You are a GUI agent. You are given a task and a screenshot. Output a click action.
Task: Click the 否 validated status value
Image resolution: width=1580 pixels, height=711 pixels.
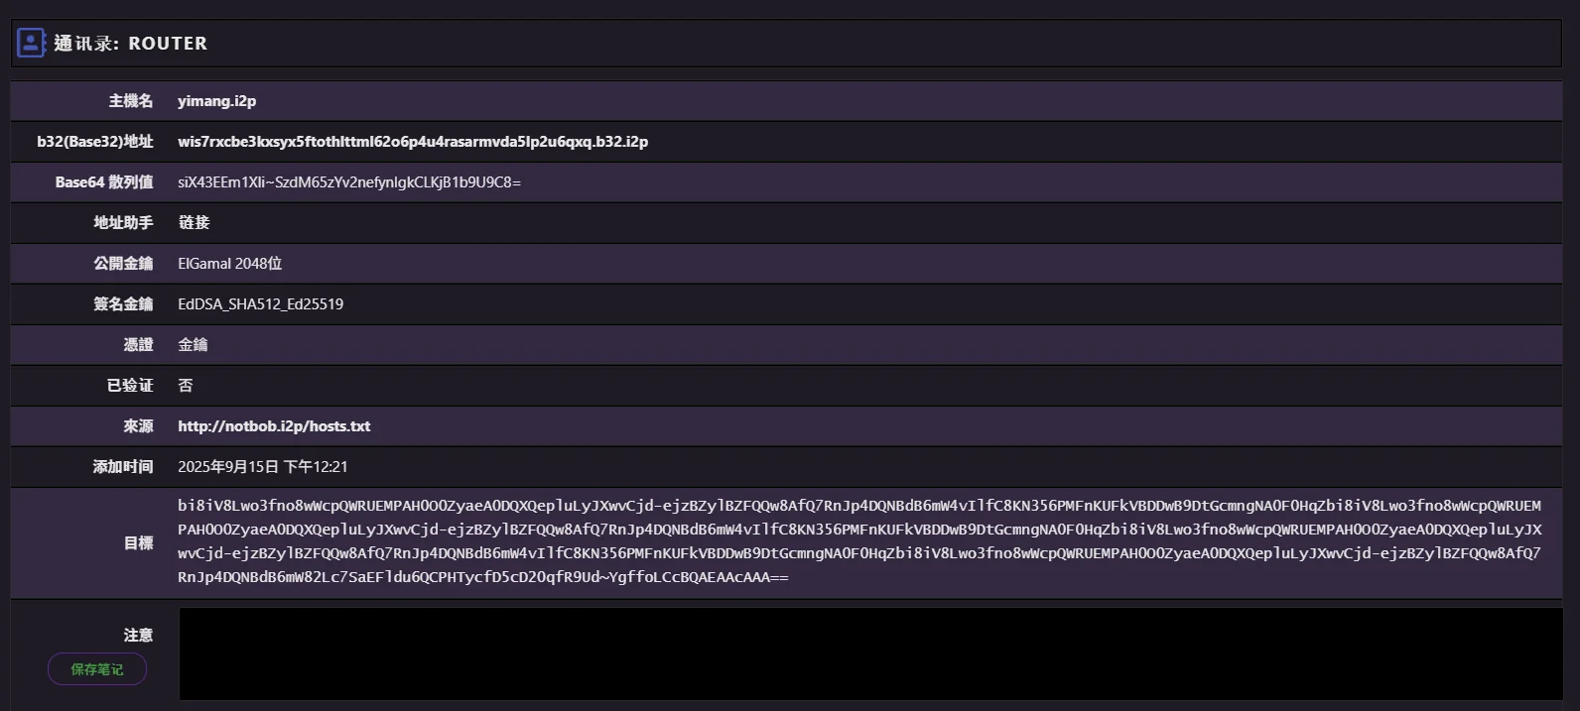(x=186, y=386)
